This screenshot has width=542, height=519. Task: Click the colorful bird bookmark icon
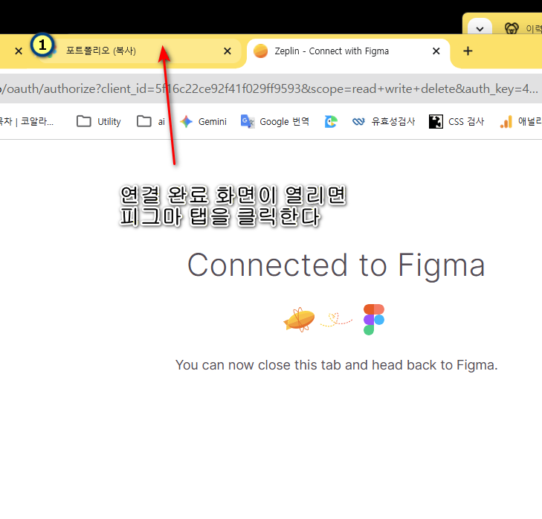tap(331, 121)
